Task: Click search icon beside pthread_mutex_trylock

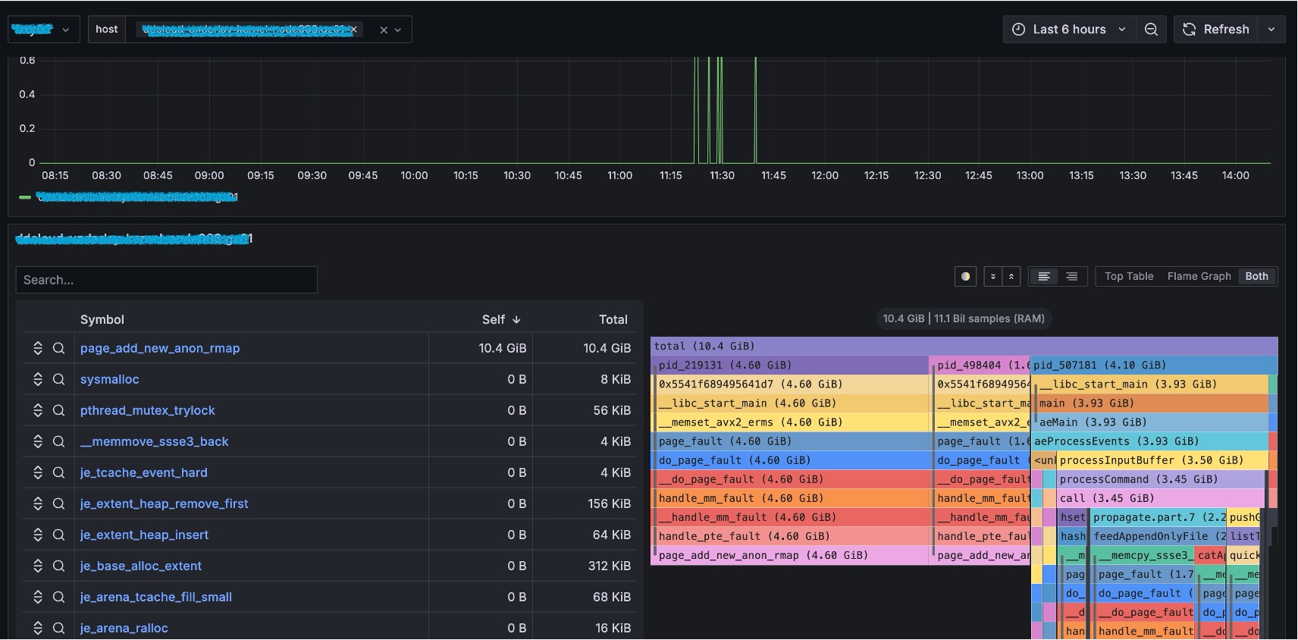Action: click(58, 411)
